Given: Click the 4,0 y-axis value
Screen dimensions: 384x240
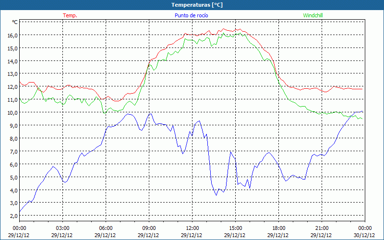Looking at the screenshot, I should pyautogui.click(x=14, y=190).
